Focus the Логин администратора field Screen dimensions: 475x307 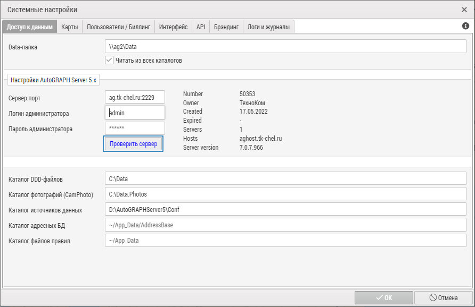[135, 113]
